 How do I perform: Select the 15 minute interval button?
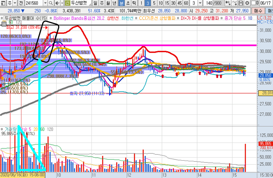coord(167,3)
